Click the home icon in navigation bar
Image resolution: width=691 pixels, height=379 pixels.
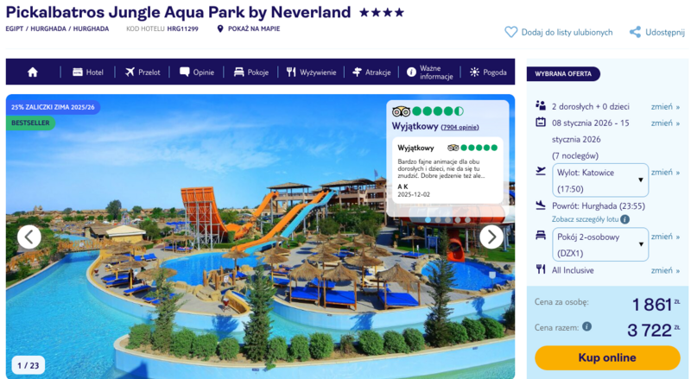click(x=33, y=73)
